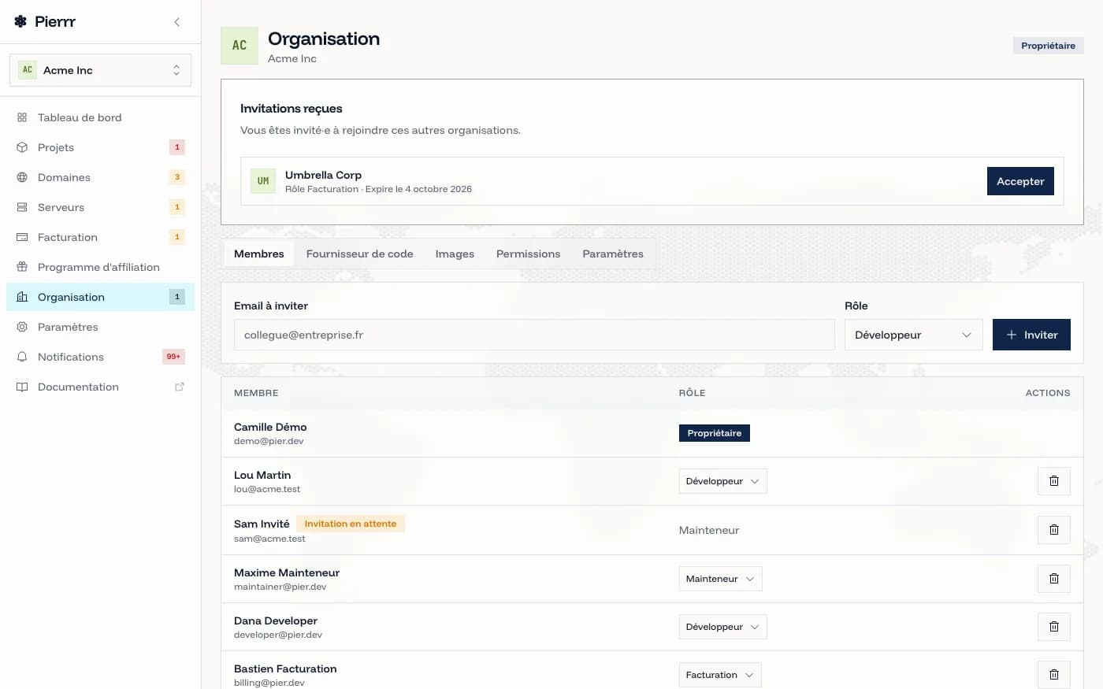This screenshot has height=689, width=1103.
Task: Click the Documentation book icon
Action: point(22,387)
